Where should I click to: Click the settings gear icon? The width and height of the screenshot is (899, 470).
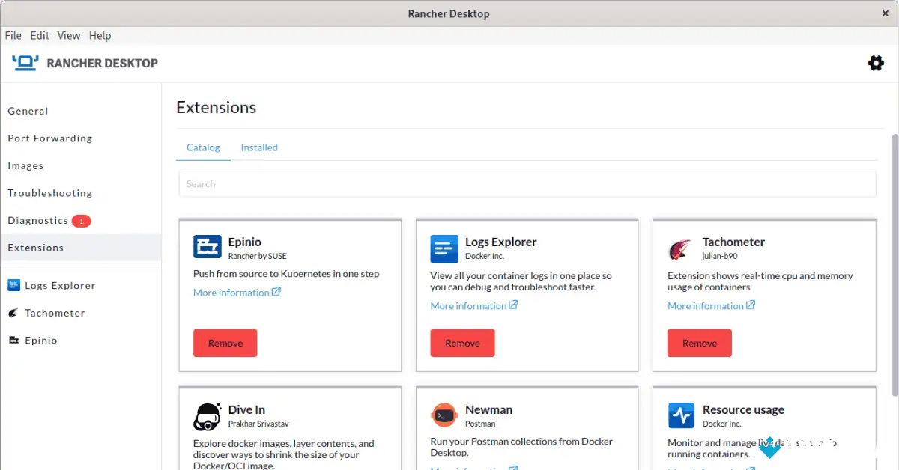tap(875, 64)
